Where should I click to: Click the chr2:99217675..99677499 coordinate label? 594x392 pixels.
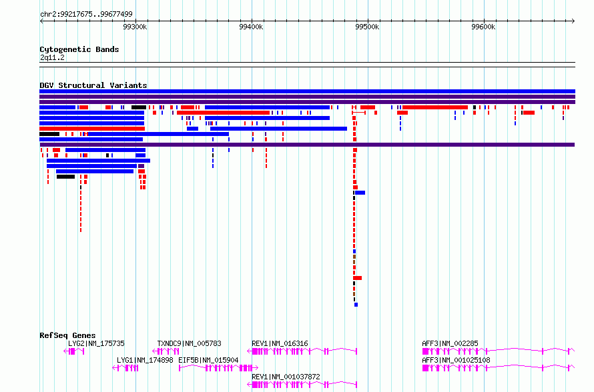(86, 14)
